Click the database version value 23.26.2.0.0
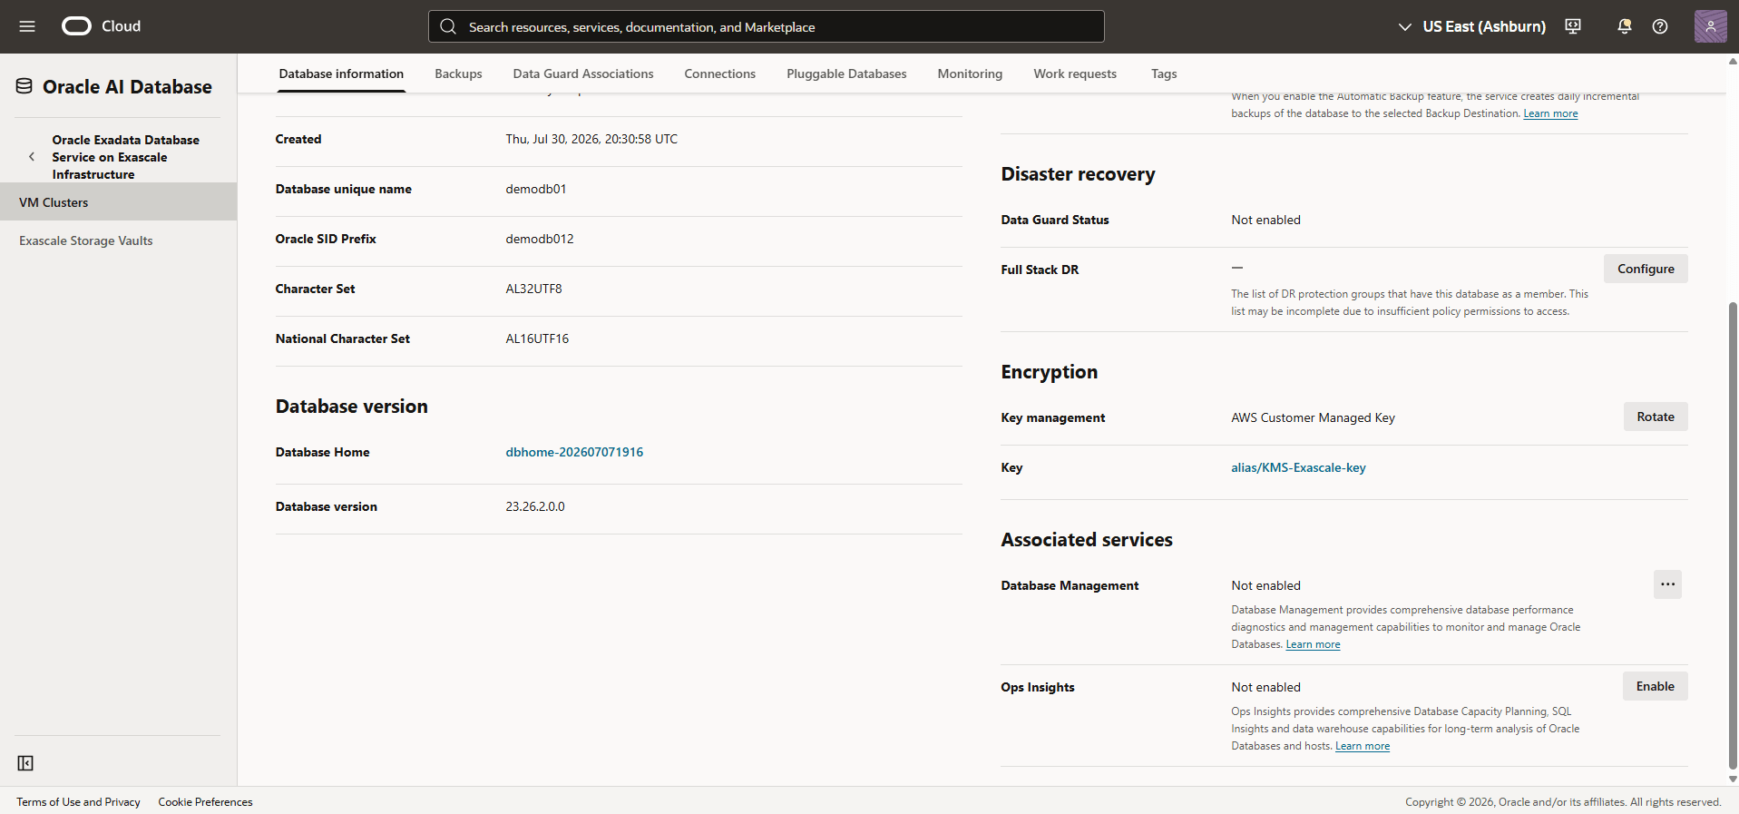 coord(534,506)
